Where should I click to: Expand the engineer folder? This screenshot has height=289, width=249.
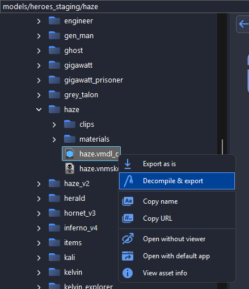(39, 21)
